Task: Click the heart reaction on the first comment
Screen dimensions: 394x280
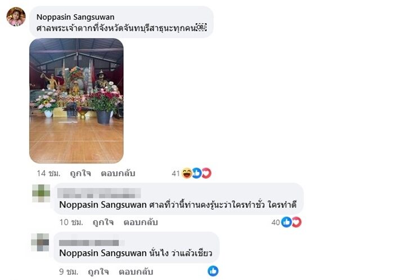Action: (x=207, y=173)
